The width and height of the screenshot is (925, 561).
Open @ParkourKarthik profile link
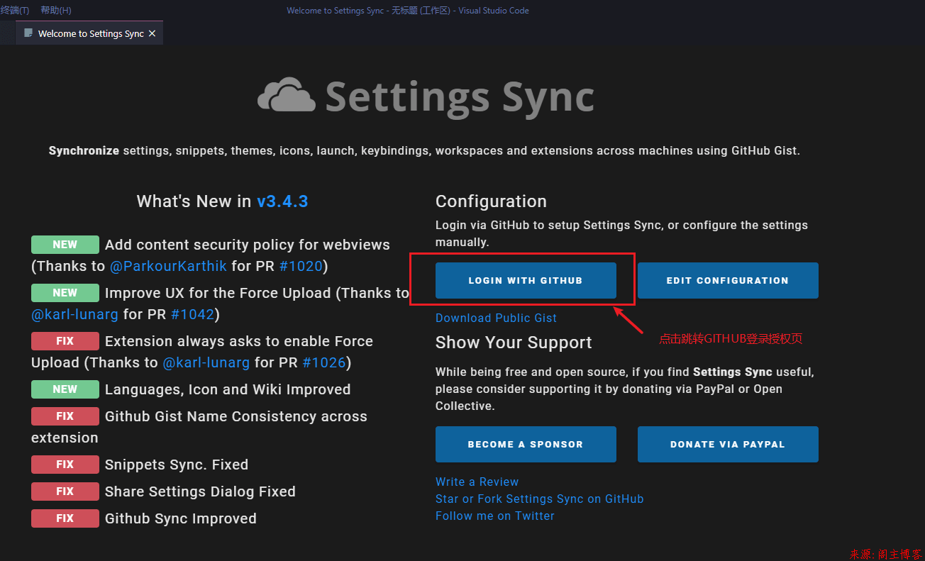pyautogui.click(x=168, y=266)
